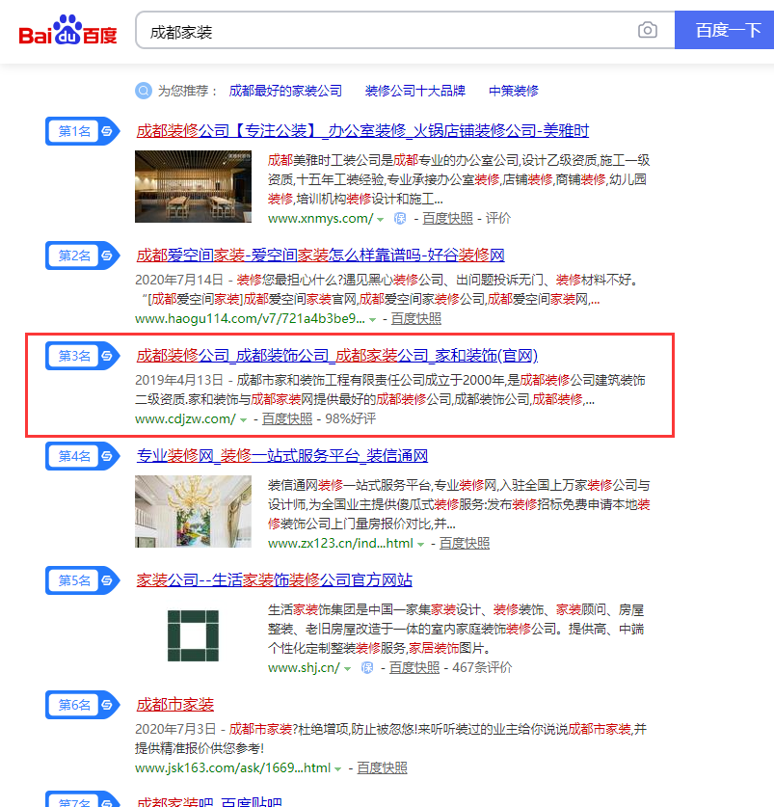Open 百度快照 for www.jsk163.com result

pyautogui.click(x=382, y=767)
